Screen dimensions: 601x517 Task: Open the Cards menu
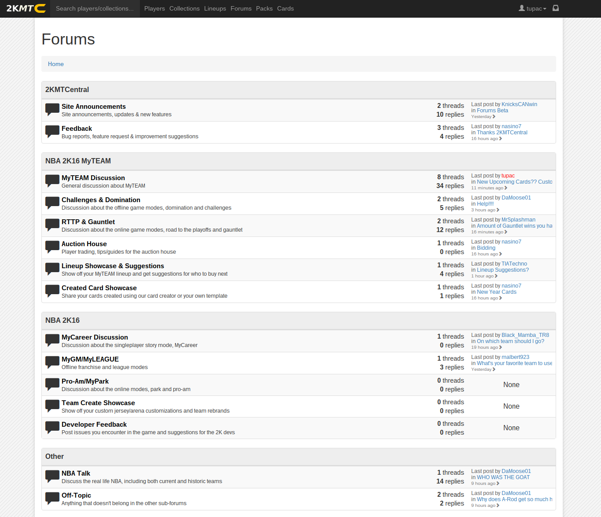click(286, 8)
